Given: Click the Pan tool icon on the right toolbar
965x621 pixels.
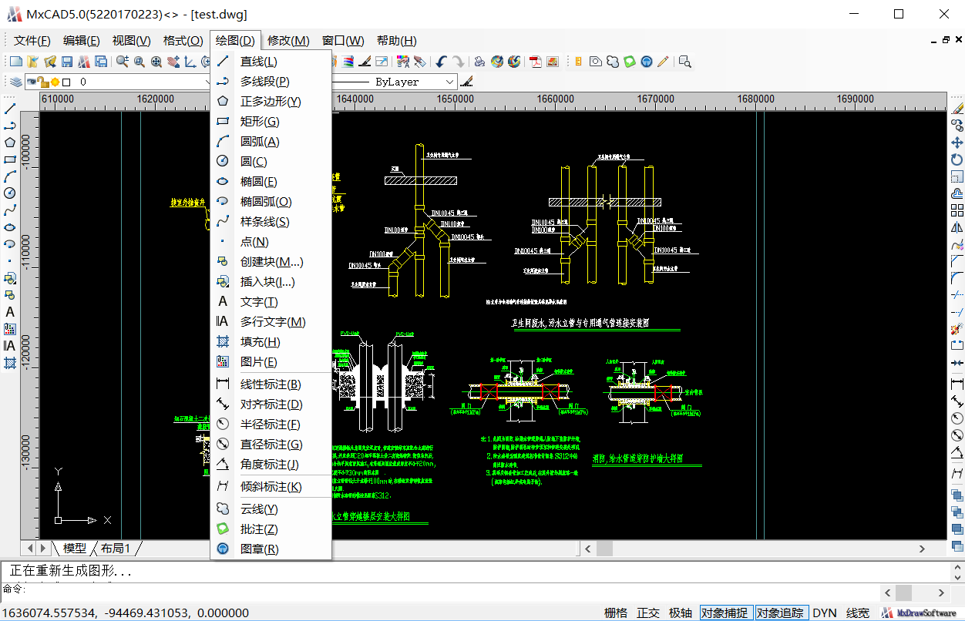Looking at the screenshot, I should coord(957,143).
